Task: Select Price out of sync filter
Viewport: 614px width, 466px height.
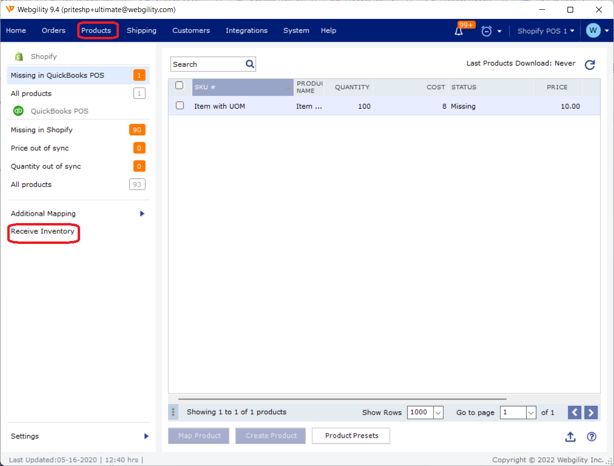Action: (x=78, y=148)
